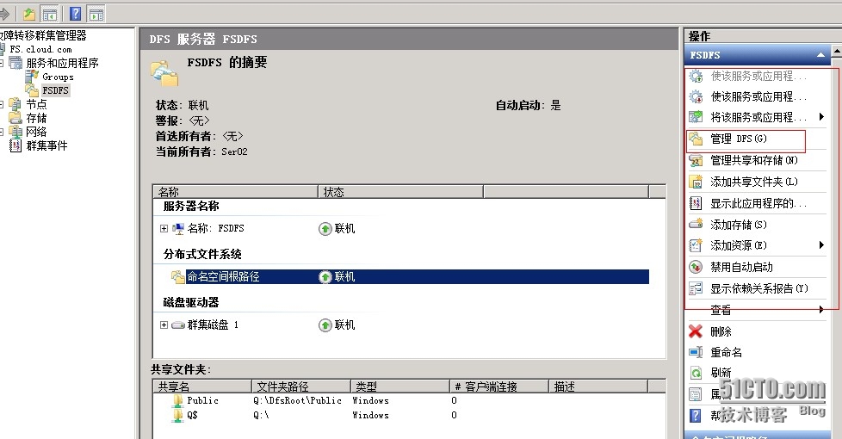Open the Groups tree item
Image resolution: width=842 pixels, height=439 pixels.
pos(58,77)
